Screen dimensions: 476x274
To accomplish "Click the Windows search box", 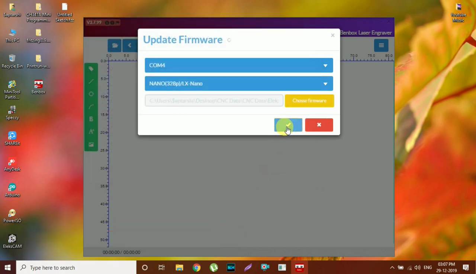I will (x=76, y=267).
